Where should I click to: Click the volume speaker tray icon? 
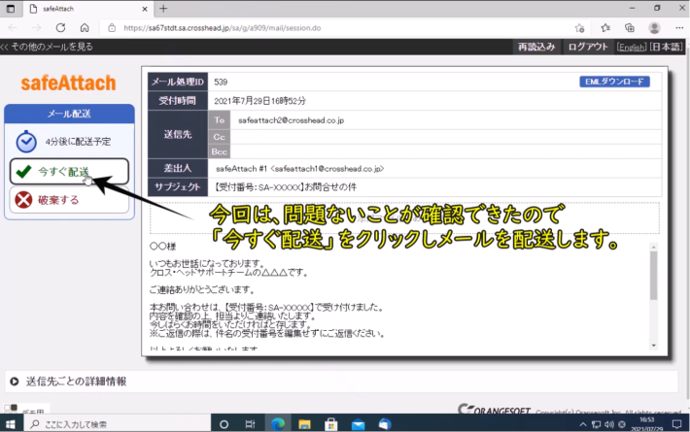point(609,424)
